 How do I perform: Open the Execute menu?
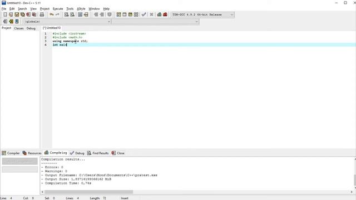pyautogui.click(x=58, y=9)
